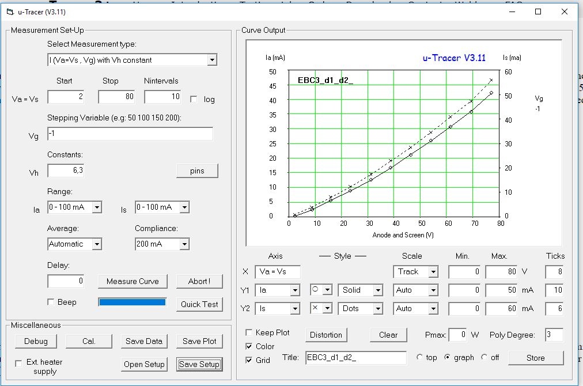Click the Y1 Max. field showing 50

pyautogui.click(x=502, y=290)
